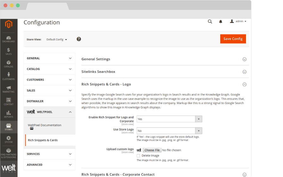Screen dimensions: 283x177
Task: Select Rich Snippets & Cards tab
Action: click(x=43, y=140)
